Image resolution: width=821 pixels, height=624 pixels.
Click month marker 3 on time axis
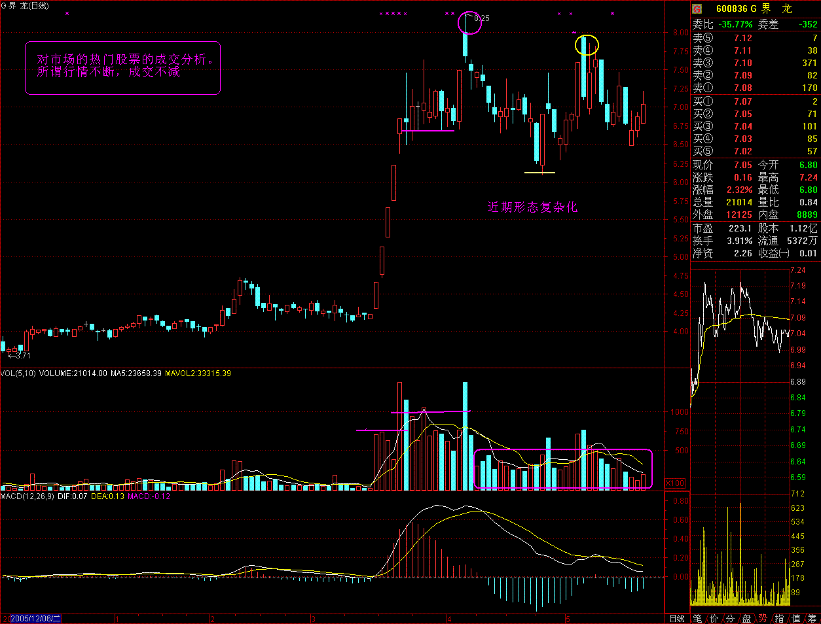pos(313,619)
